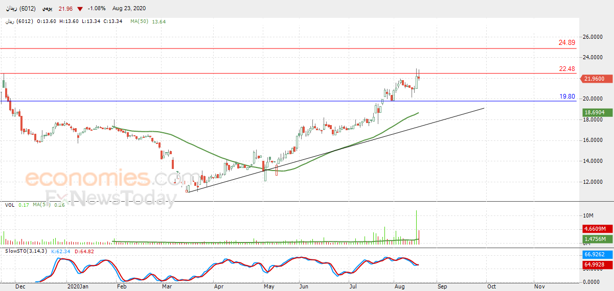
Task: Click the SlowSTO(3,14,3) indicator label
Action: tap(27, 251)
